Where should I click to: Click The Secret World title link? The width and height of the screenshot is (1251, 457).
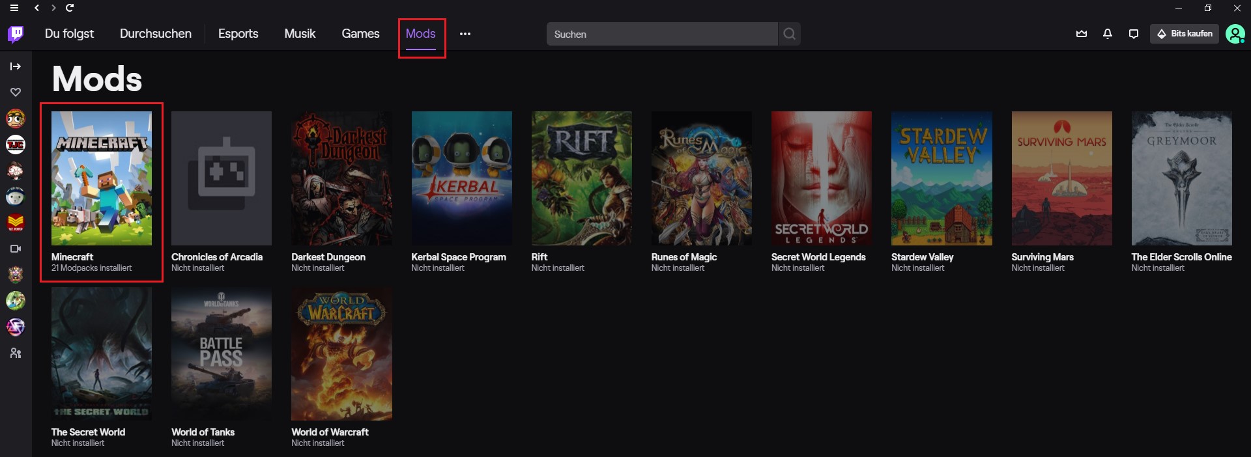[88, 432]
